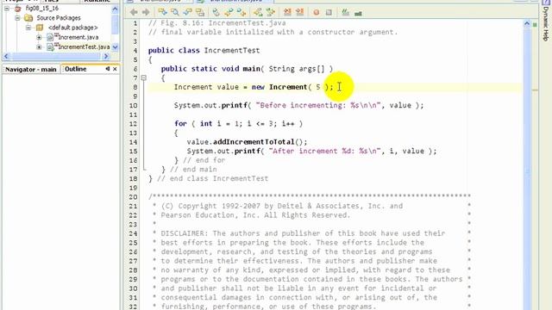Select Source Packages in the project tree
This screenshot has width=552, height=310.
coord(59,17)
